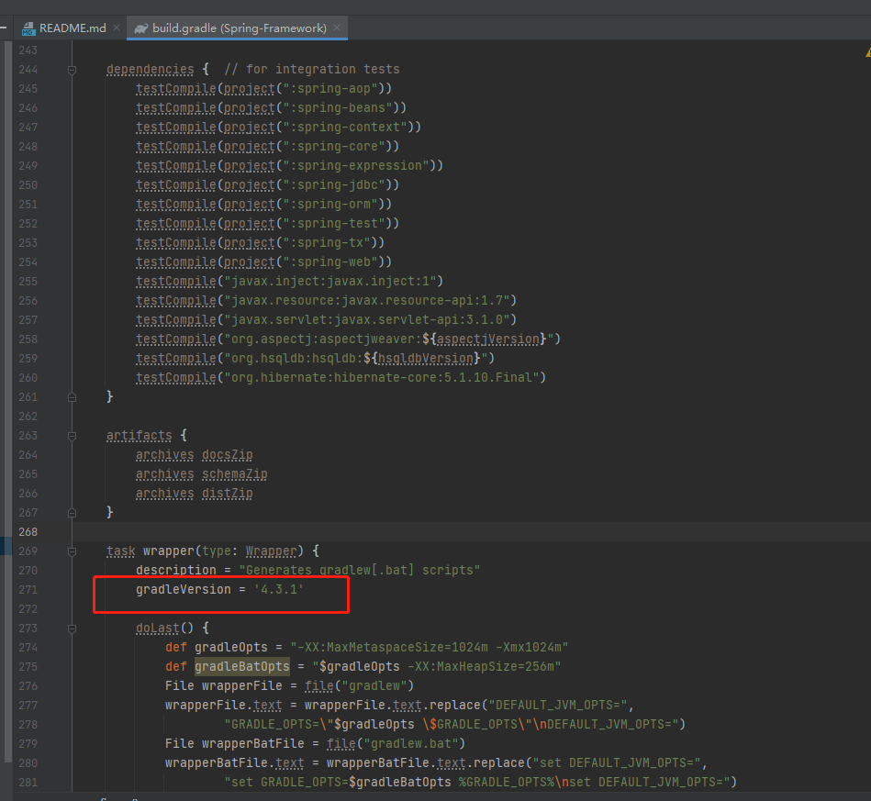Click the yellow inspection warning indicator top-right
Image resolution: width=871 pixels, height=801 pixels.
865,52
